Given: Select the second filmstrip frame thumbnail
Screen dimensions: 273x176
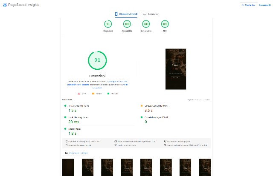Looking at the screenshot, I should coord(87,167).
